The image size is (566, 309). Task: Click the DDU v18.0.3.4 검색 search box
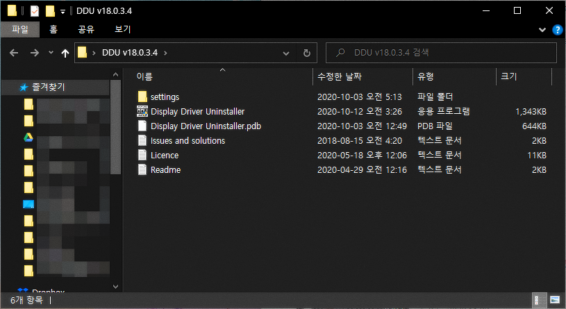pos(441,53)
